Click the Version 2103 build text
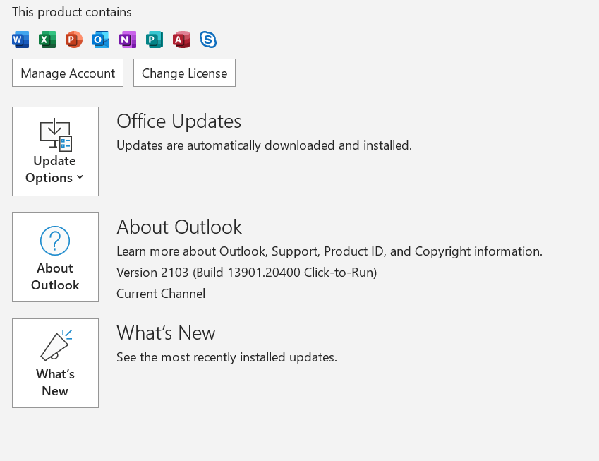Viewport: 599px width, 461px height. pos(246,273)
